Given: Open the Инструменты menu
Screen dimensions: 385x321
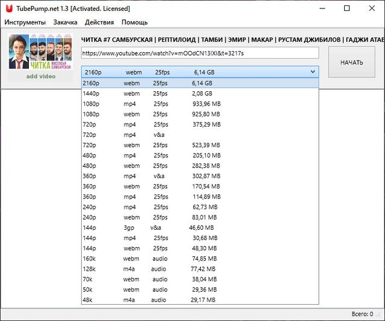Looking at the screenshot, I should click(25, 22).
